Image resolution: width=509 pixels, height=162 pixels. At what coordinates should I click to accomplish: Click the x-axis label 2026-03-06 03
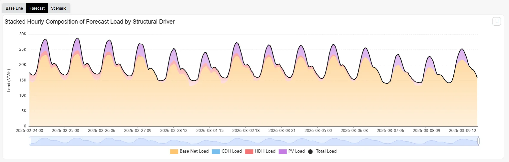pyautogui.click(x=354, y=131)
